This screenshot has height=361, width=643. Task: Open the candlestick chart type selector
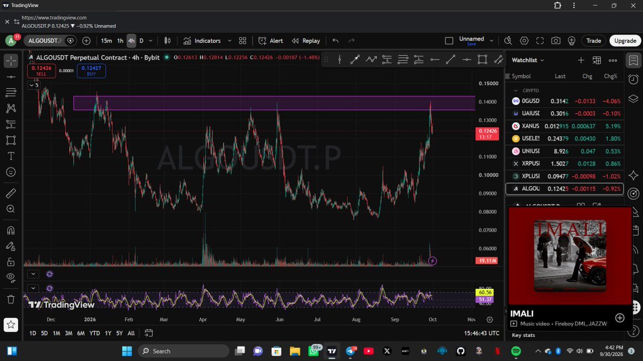167,41
